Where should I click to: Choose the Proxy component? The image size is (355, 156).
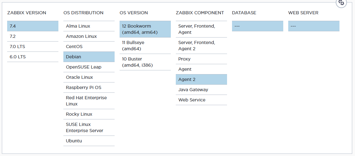click(x=201, y=59)
